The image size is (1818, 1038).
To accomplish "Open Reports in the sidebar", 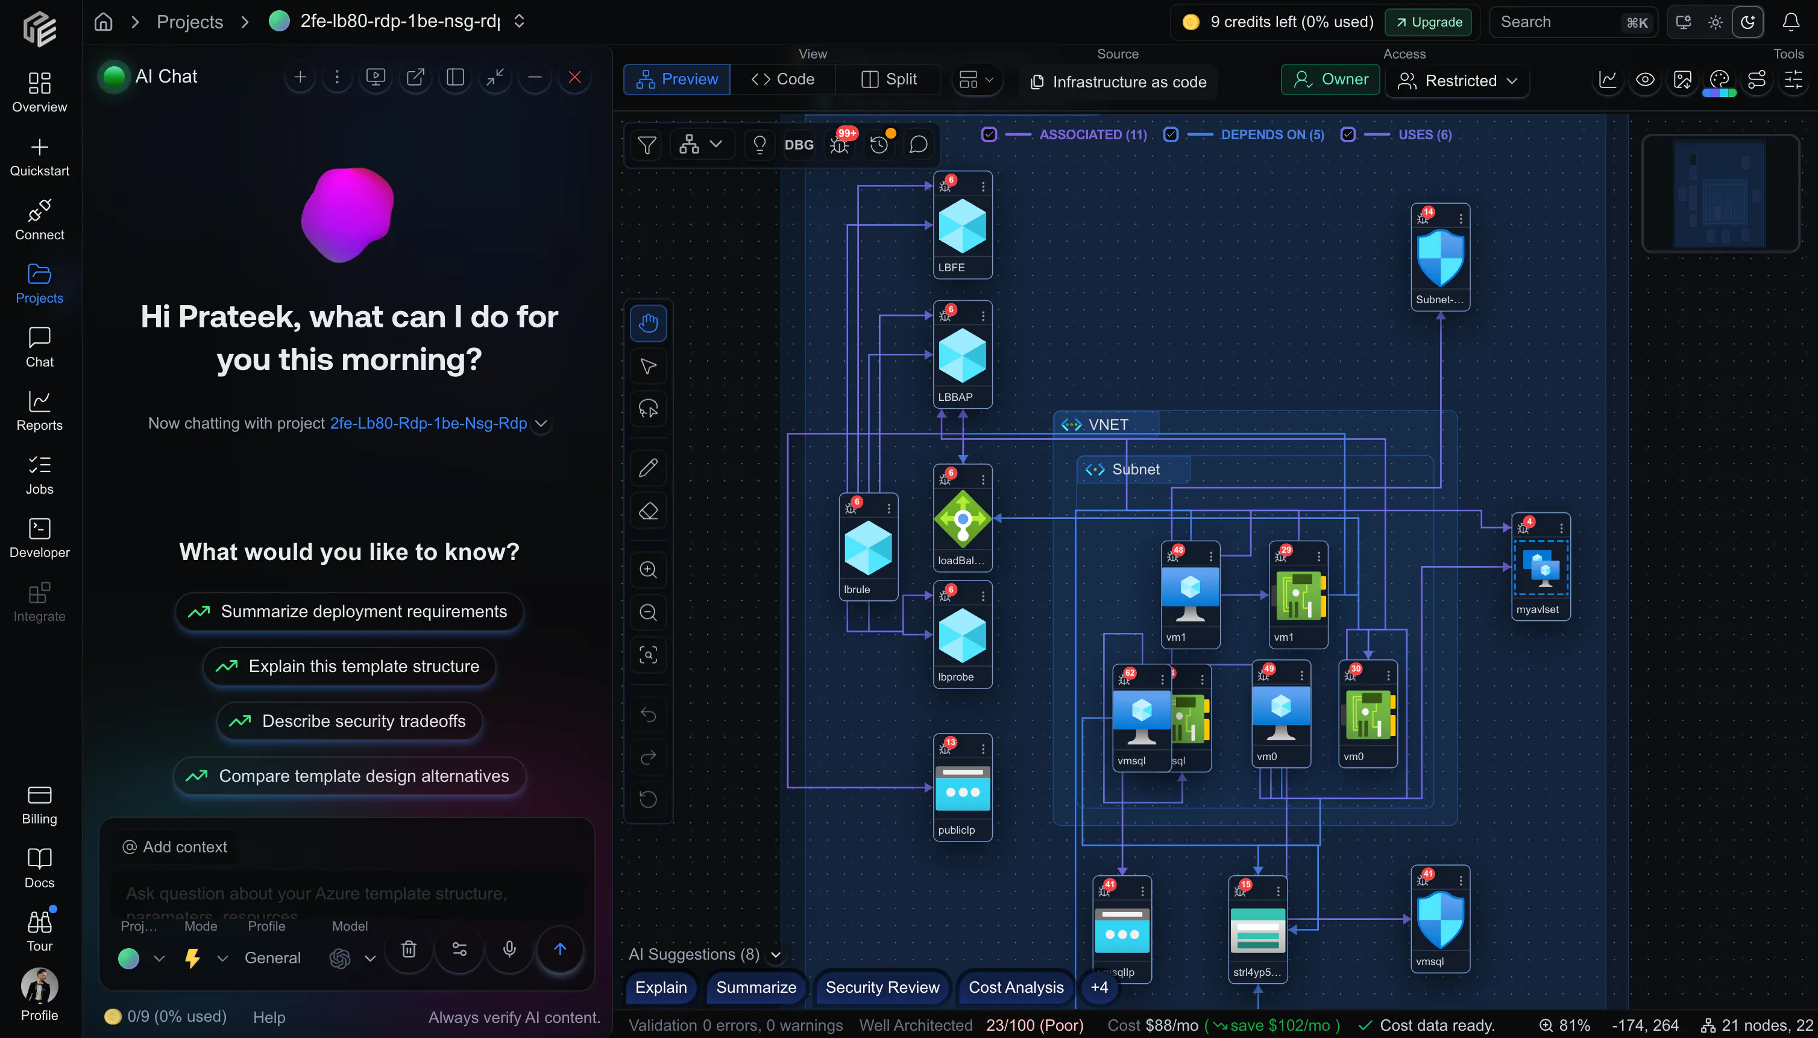I will [x=39, y=411].
